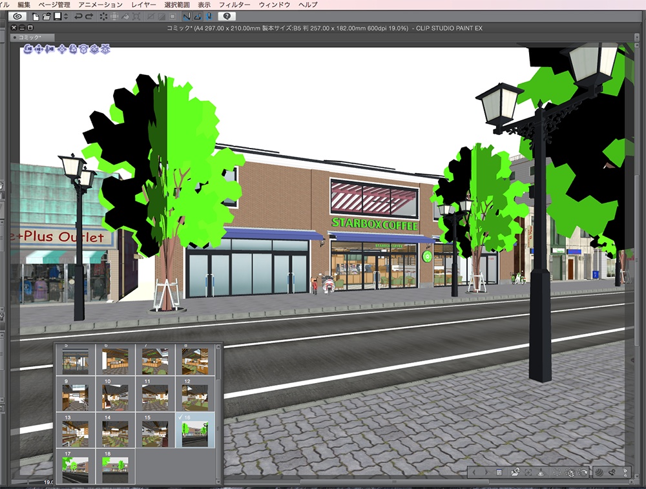Click Invert Selection toolbar icon

coord(162,17)
